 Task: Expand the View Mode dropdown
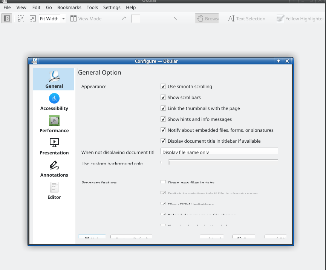click(x=86, y=18)
